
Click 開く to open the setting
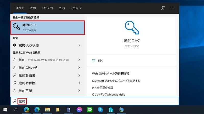(x=100, y=61)
